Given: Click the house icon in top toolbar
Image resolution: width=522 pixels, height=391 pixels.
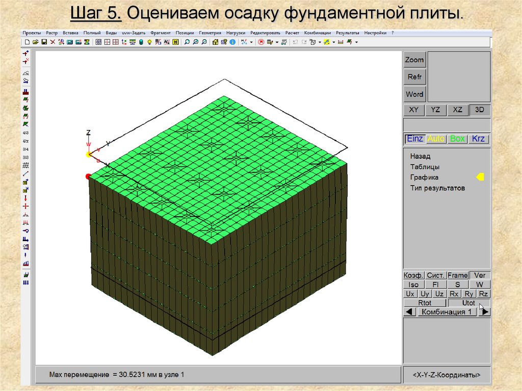Looking at the screenshot, I should coord(215,42).
